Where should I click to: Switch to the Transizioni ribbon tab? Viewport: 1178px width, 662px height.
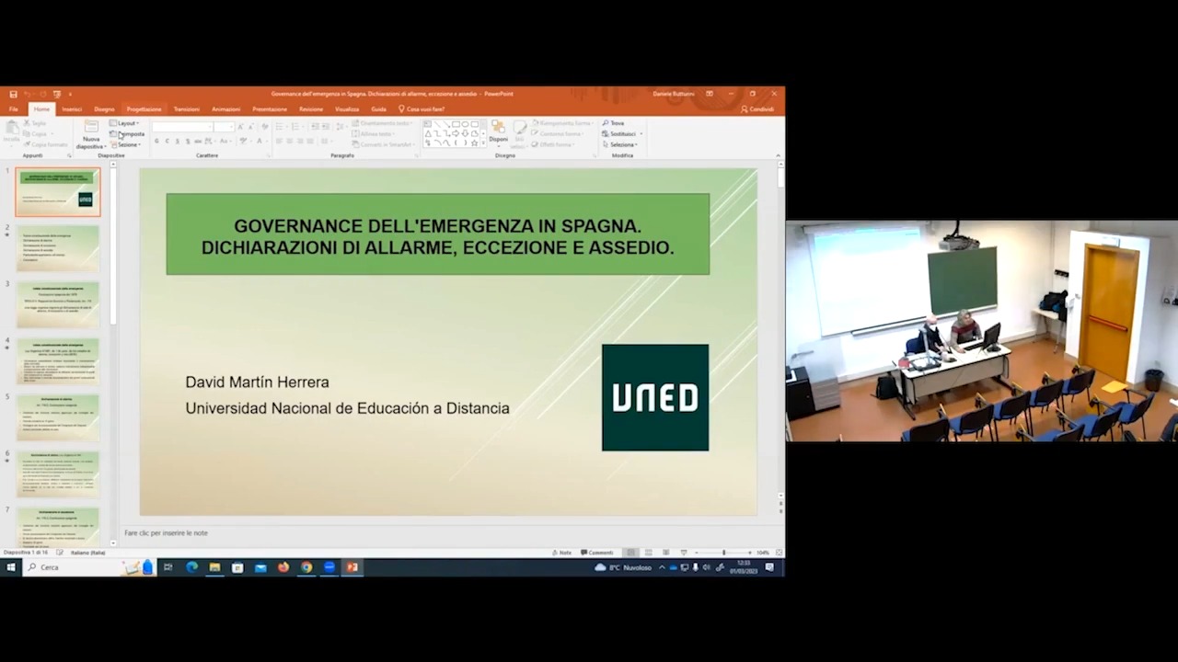(187, 109)
